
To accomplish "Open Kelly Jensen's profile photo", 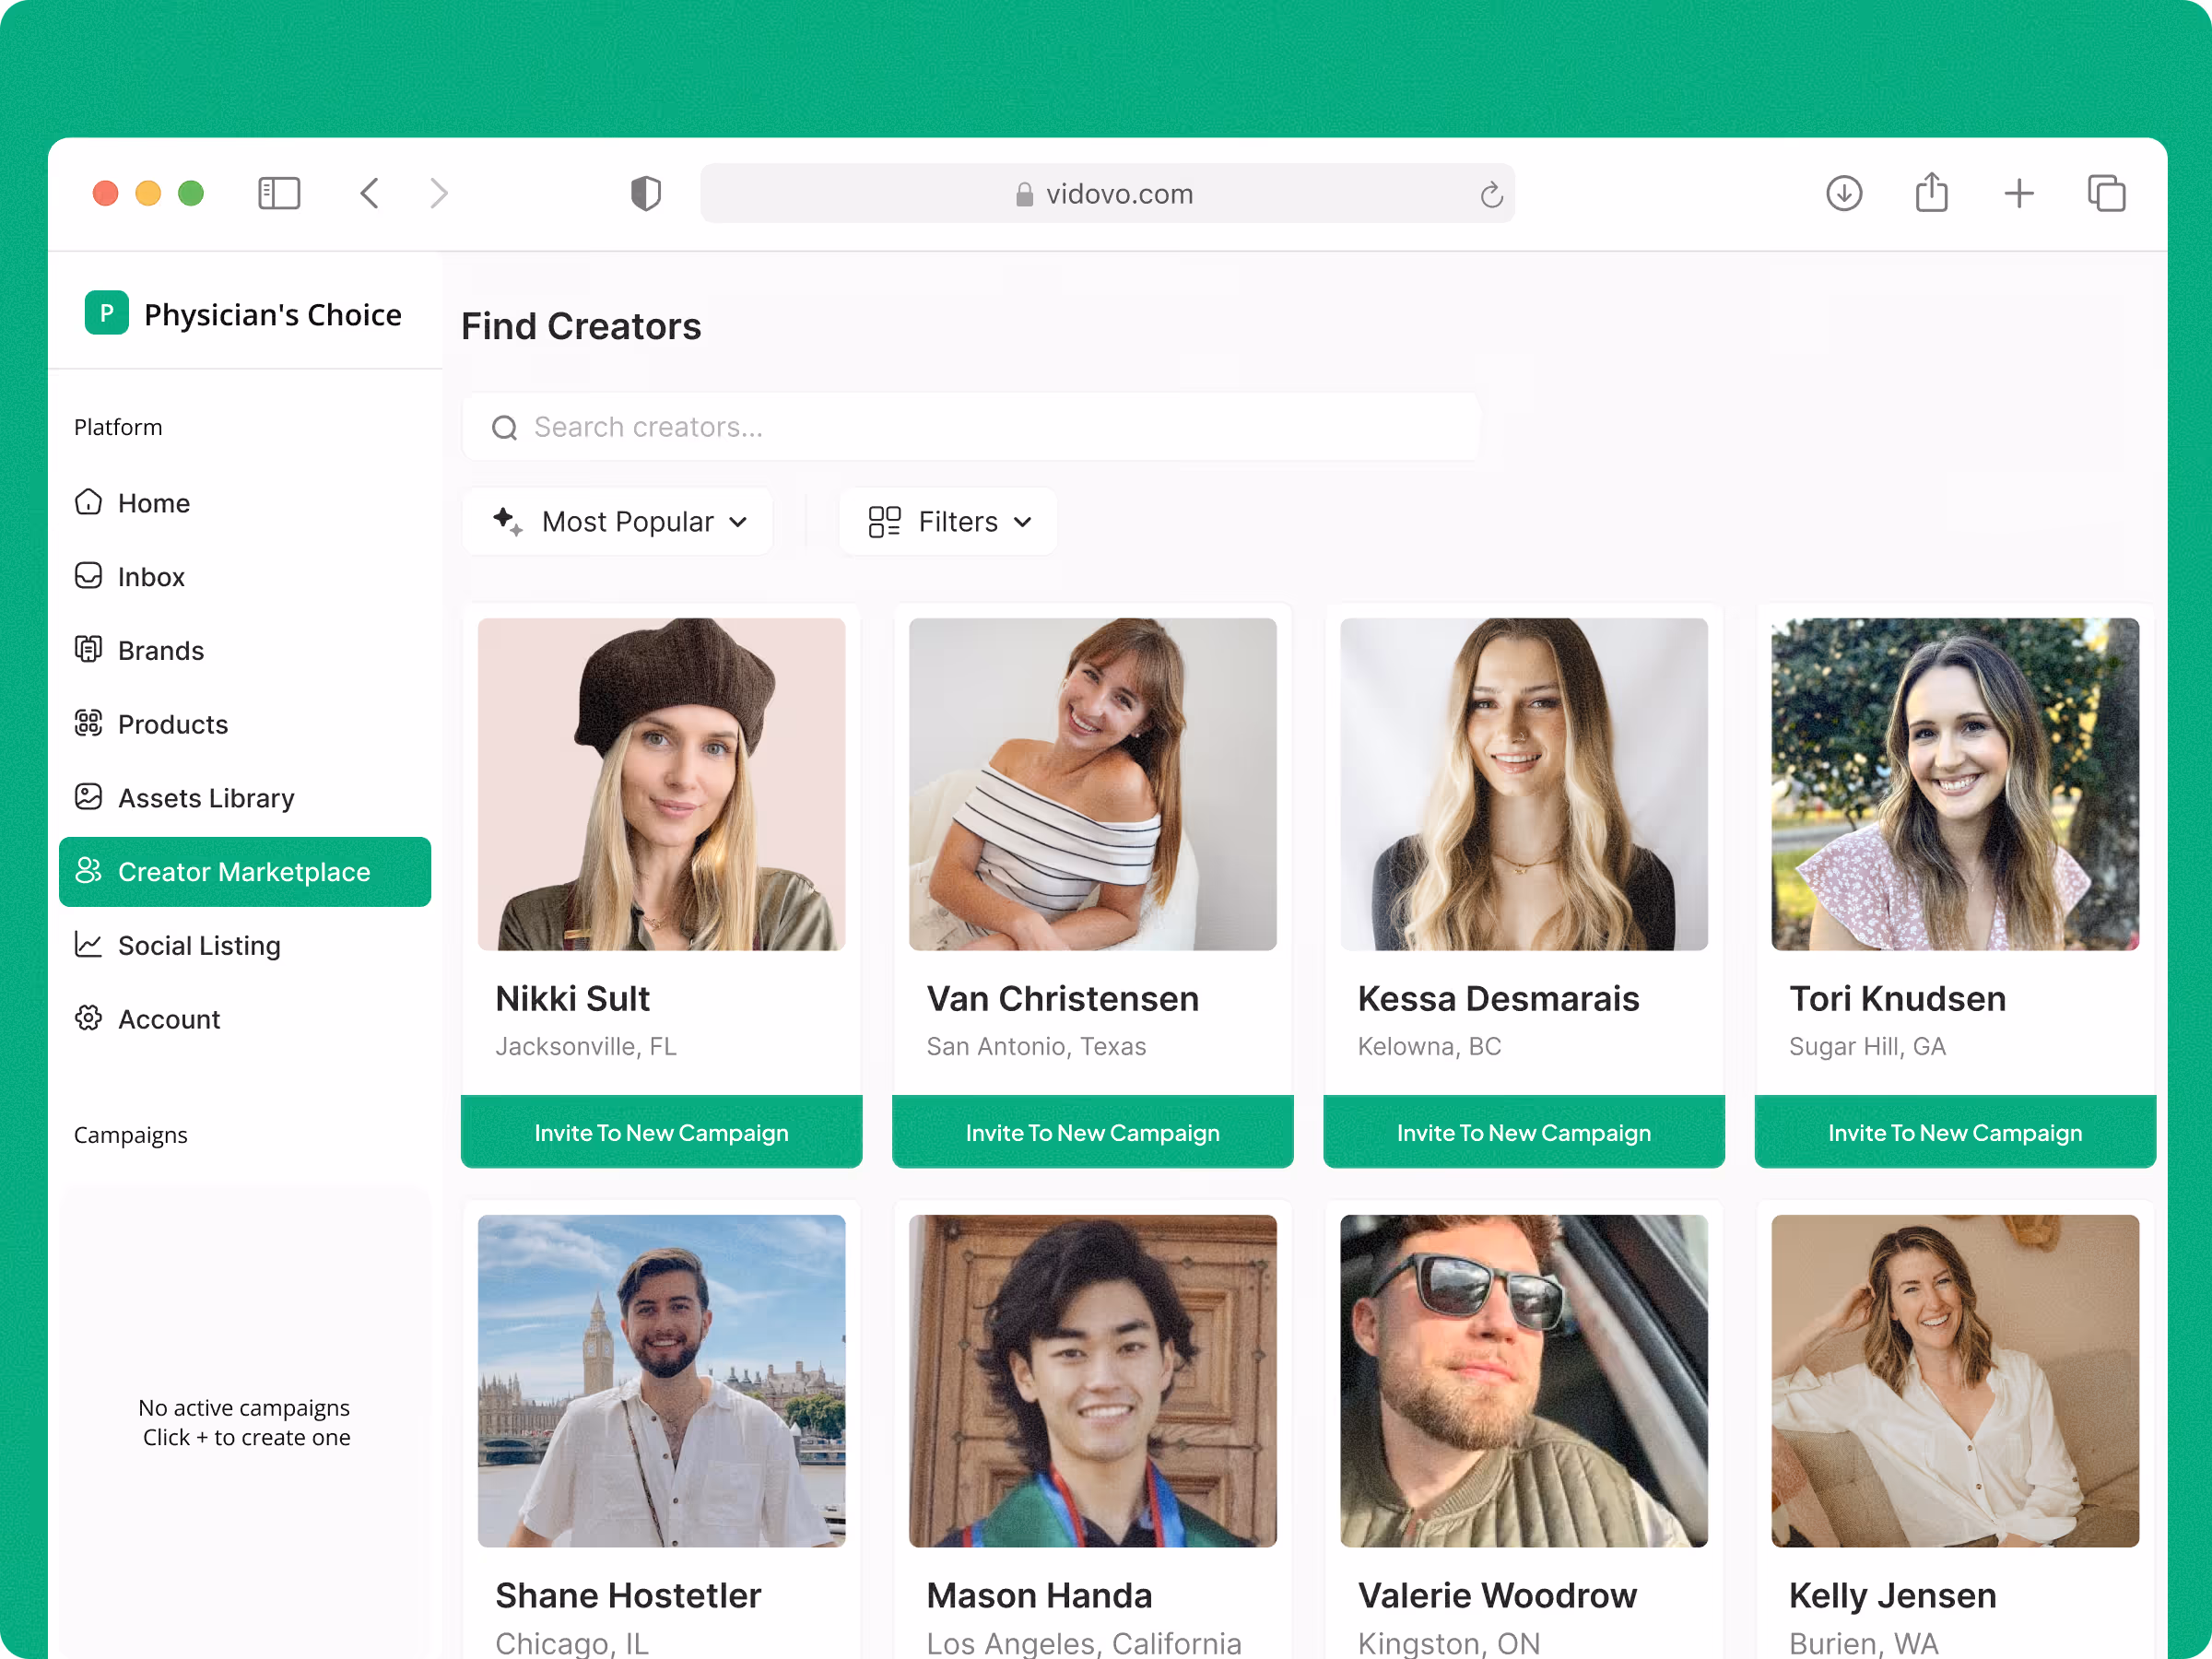I will pyautogui.click(x=1955, y=1381).
